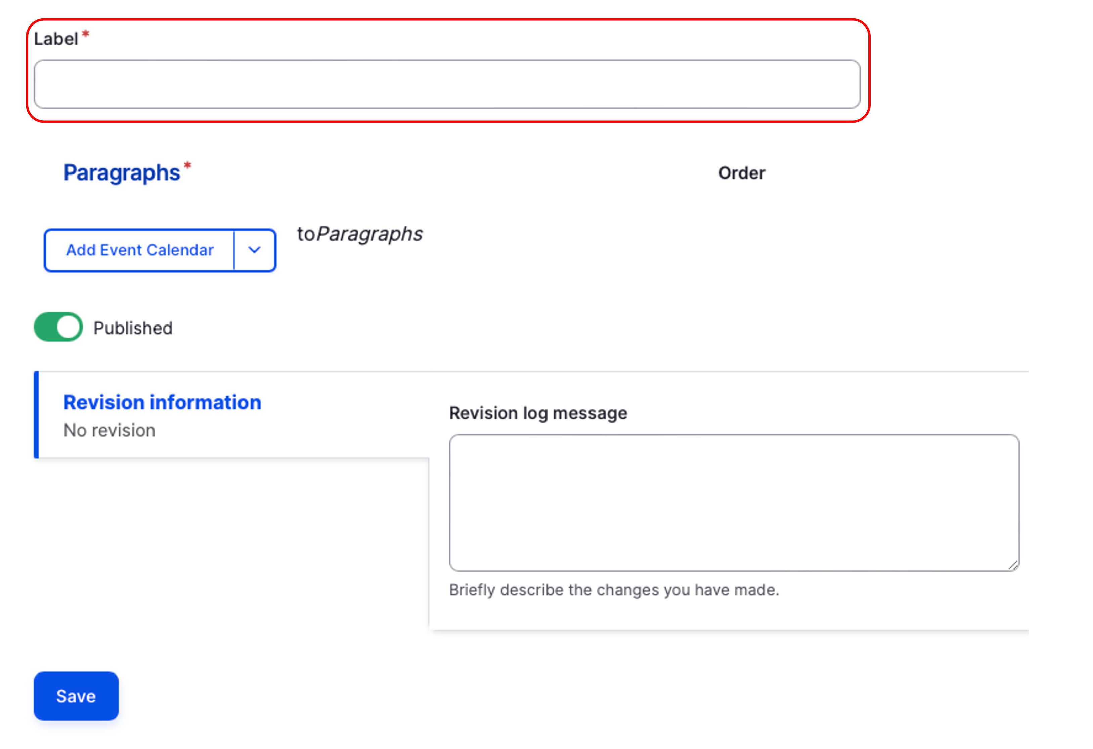Click the Order column header
Image resolution: width=1093 pixels, height=749 pixels.
pyautogui.click(x=741, y=173)
